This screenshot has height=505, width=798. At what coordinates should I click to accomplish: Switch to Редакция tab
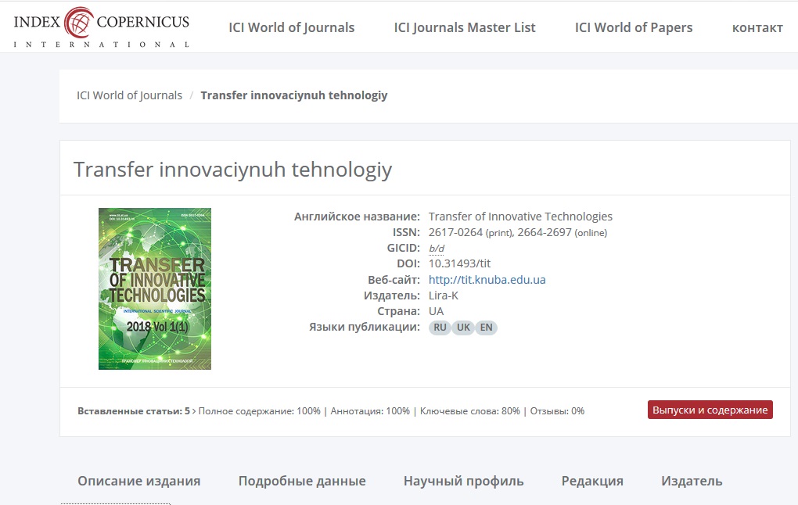pos(592,481)
